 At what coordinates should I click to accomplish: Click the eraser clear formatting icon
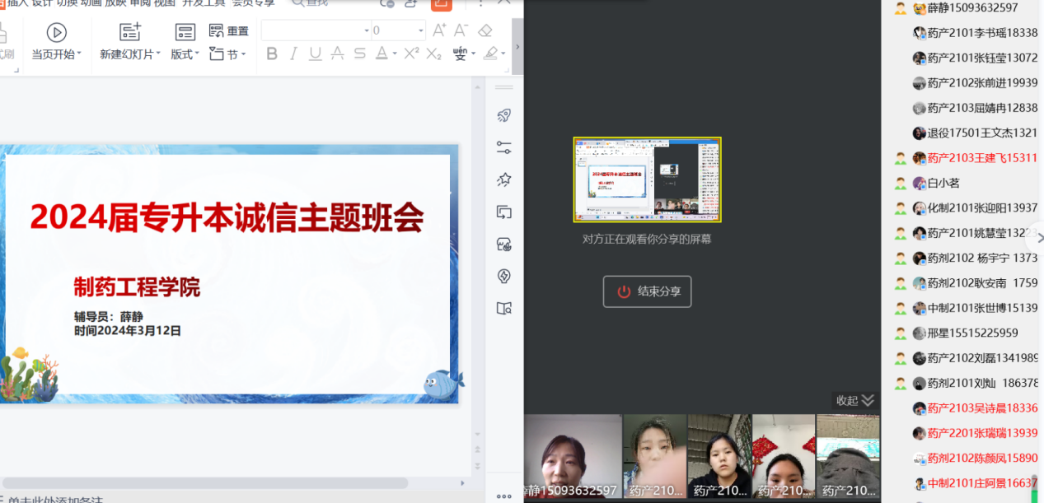(485, 30)
